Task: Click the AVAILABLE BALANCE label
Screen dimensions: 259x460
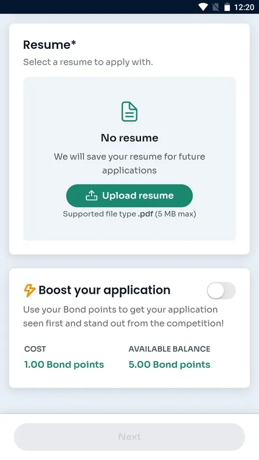Action: [169, 349]
